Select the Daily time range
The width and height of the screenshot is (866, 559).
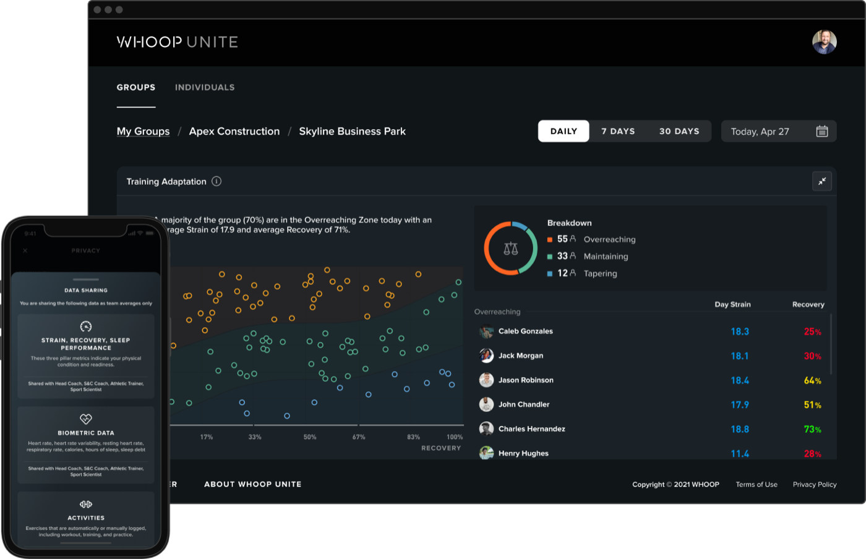pyautogui.click(x=564, y=131)
